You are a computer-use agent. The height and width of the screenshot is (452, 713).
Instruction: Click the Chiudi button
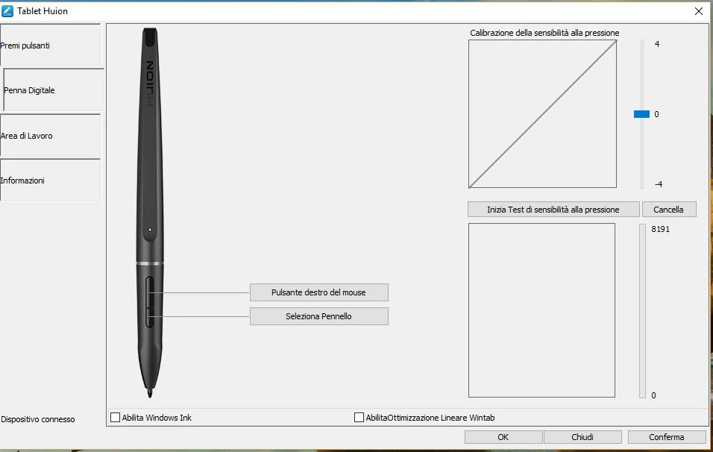[x=582, y=437]
